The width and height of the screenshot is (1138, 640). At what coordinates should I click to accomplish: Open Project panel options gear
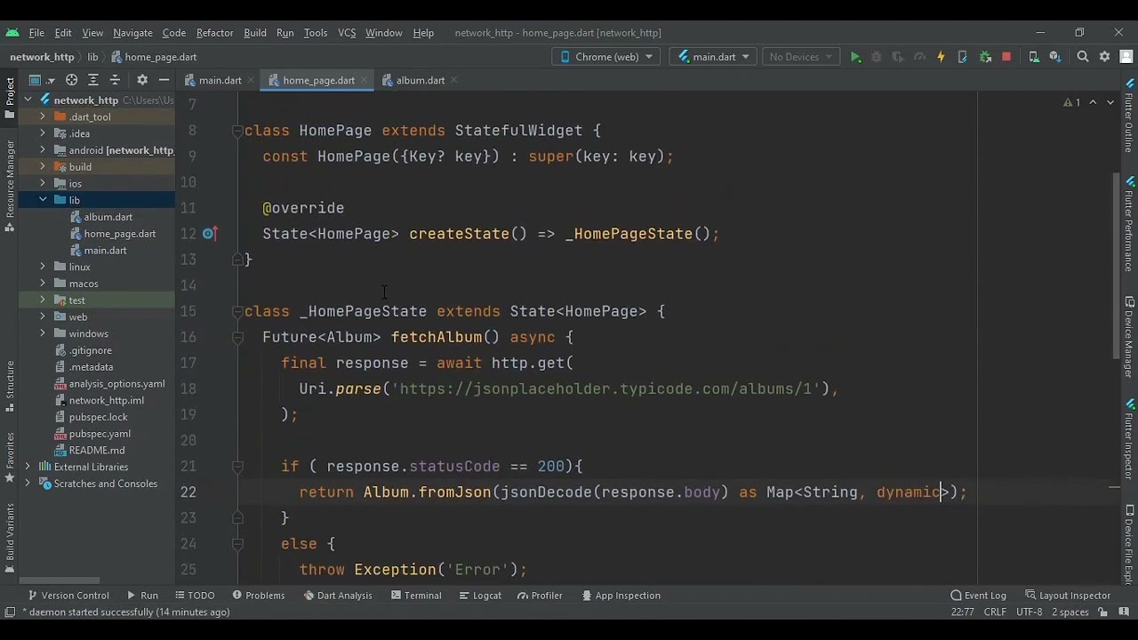(x=141, y=80)
